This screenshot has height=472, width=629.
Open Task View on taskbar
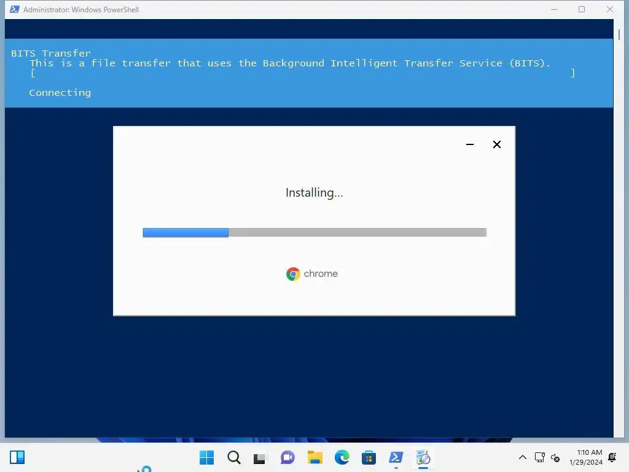coord(260,457)
